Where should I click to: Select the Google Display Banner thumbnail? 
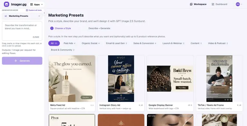170,79
